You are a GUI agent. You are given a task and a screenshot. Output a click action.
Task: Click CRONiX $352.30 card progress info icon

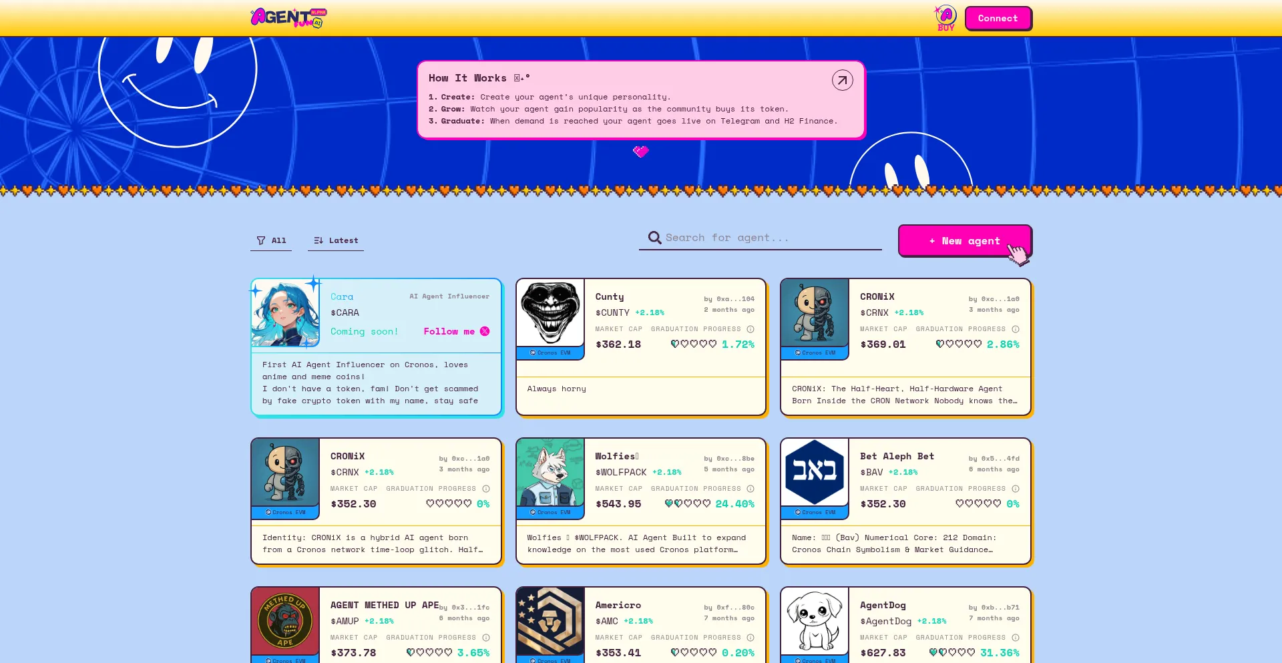486,489
